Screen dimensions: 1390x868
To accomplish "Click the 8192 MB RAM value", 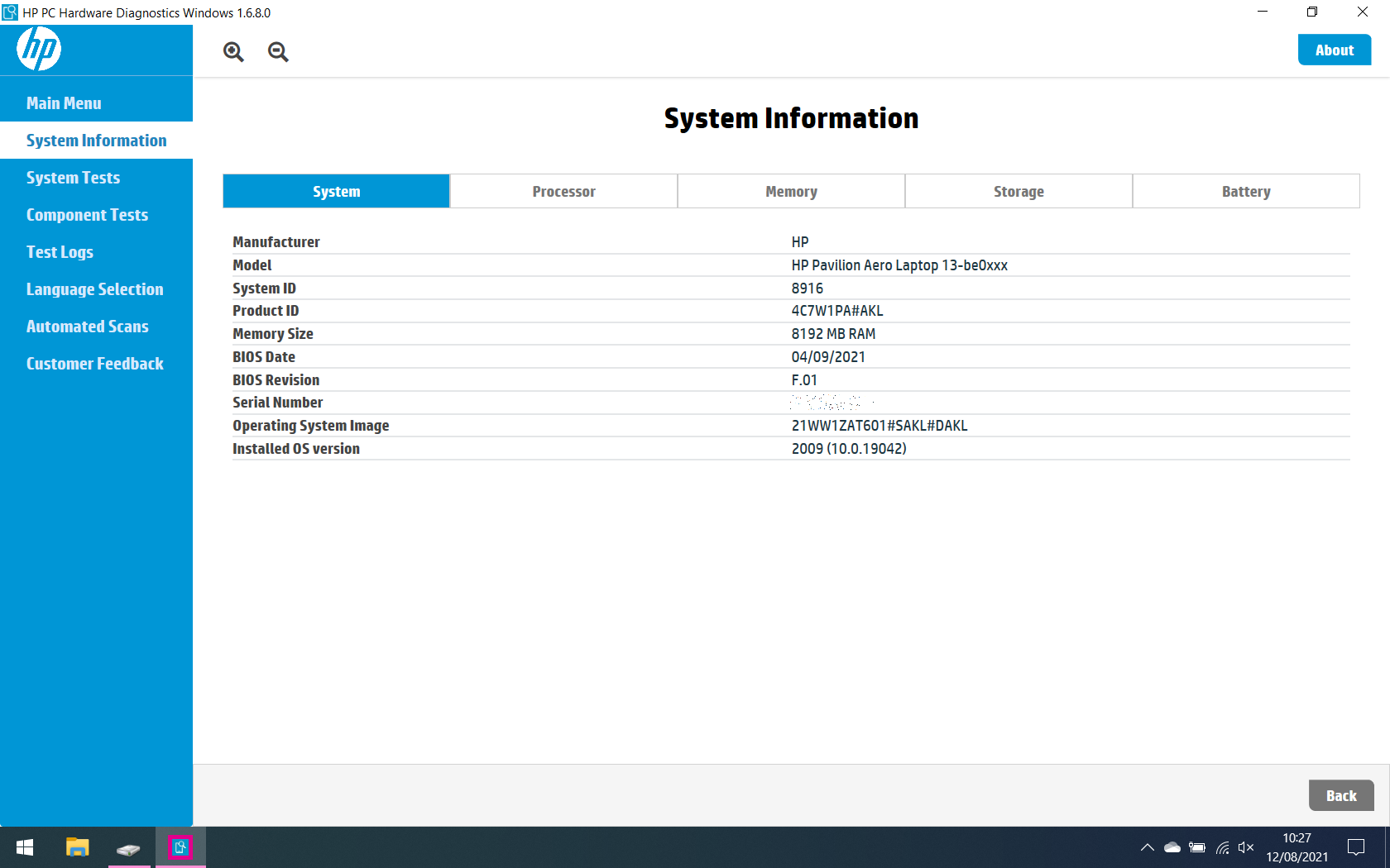I will coord(833,334).
